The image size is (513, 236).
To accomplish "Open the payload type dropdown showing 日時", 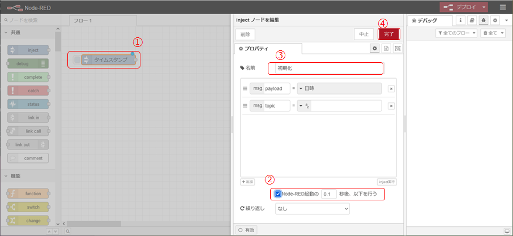I will pos(339,88).
